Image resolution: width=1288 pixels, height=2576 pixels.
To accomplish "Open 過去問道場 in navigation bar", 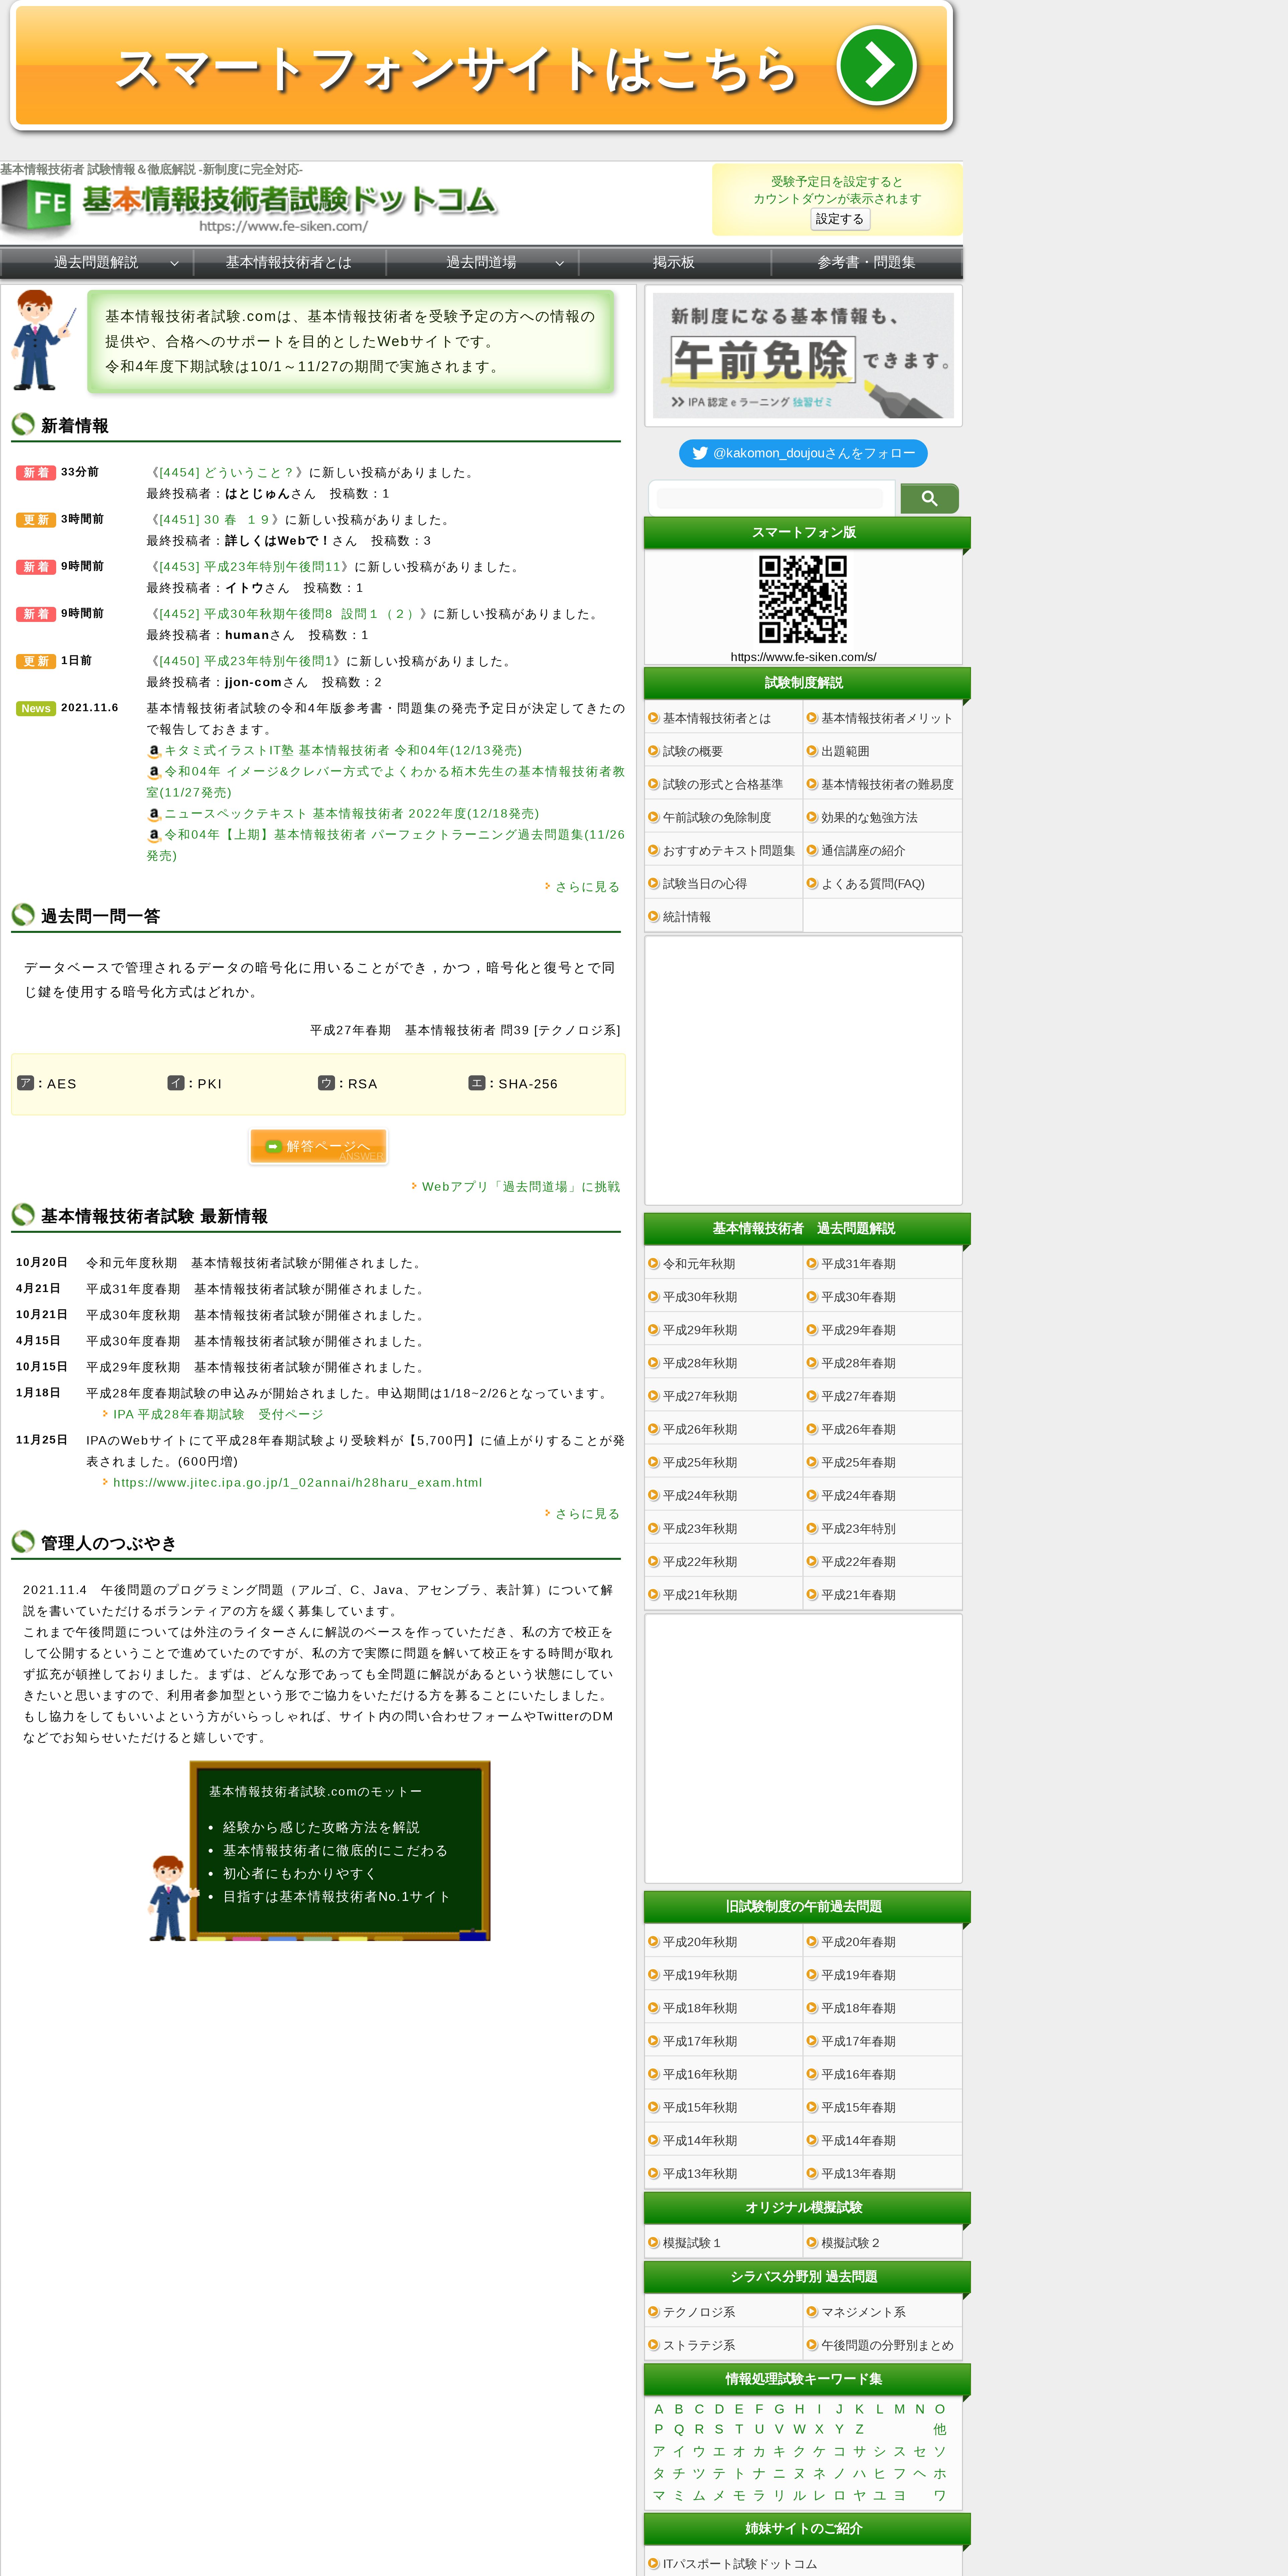I will tap(481, 262).
